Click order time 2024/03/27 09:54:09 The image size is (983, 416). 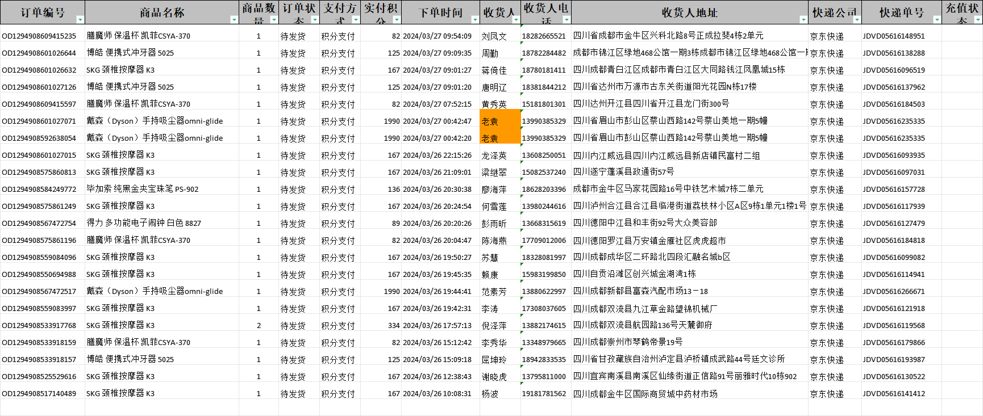(x=438, y=36)
